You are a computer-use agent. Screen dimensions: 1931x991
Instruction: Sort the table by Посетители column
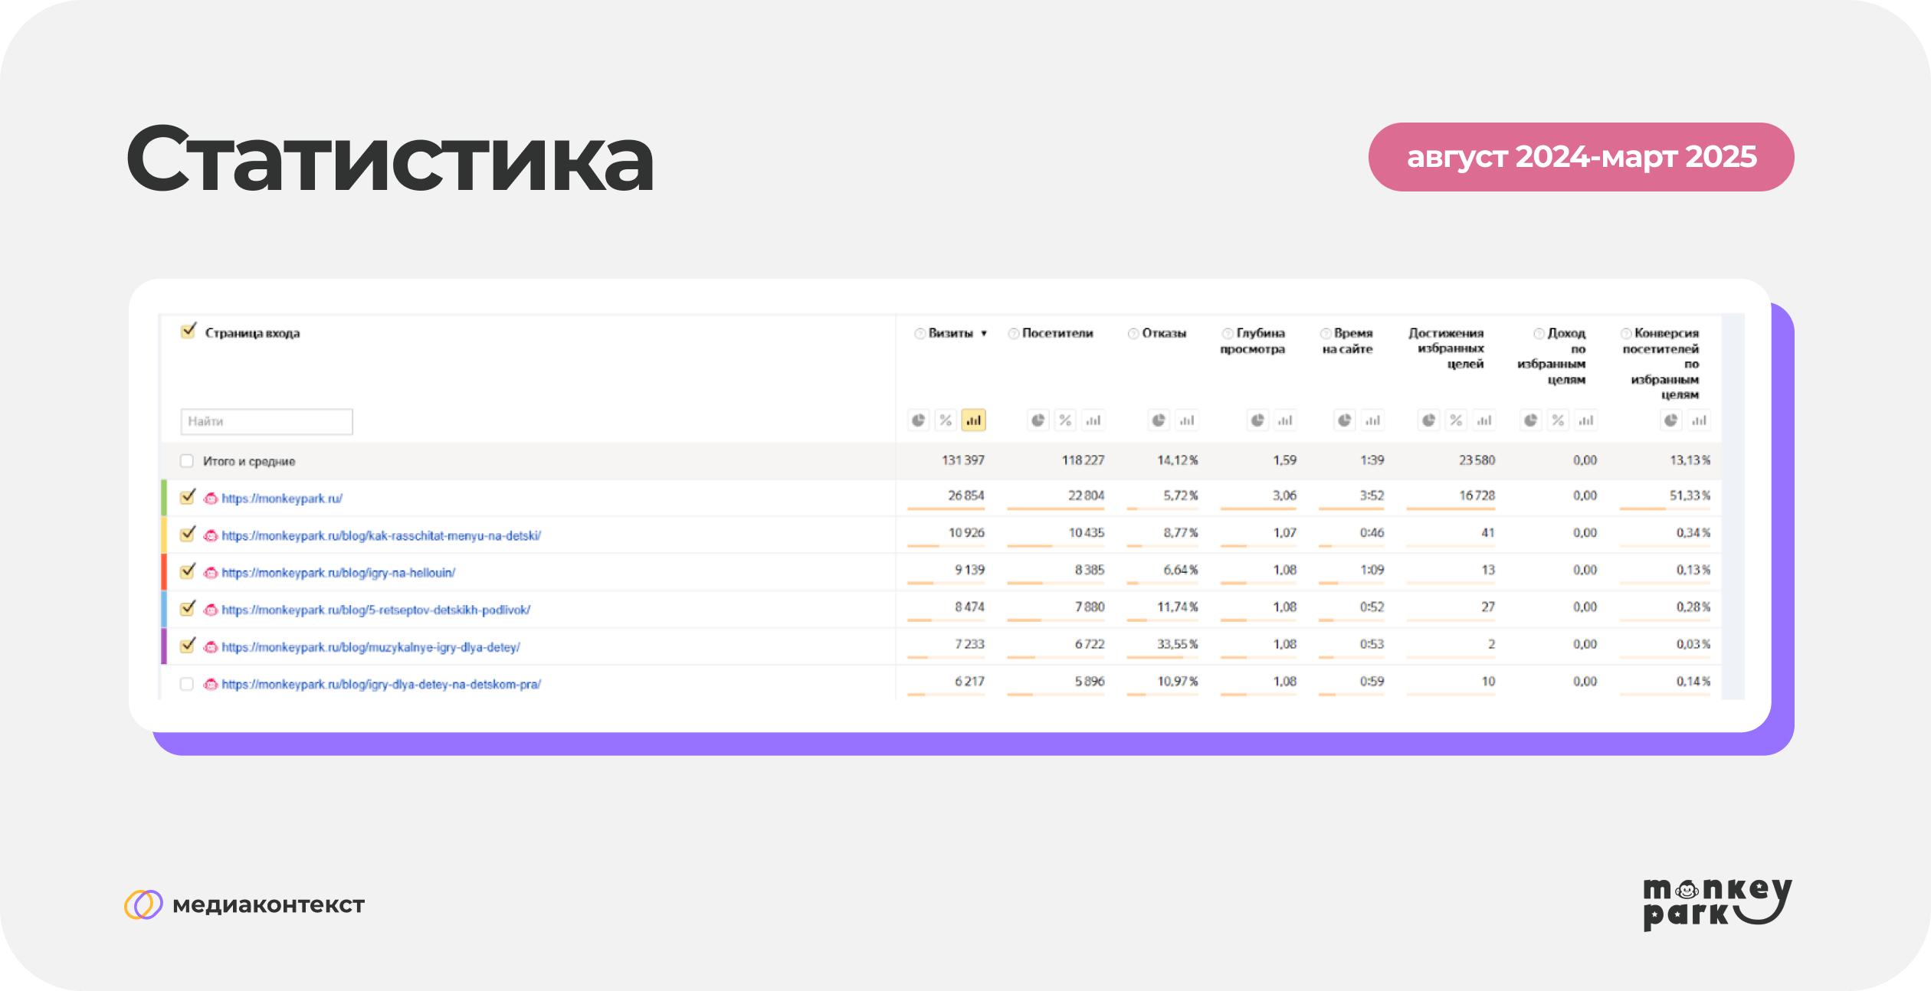tap(1057, 334)
